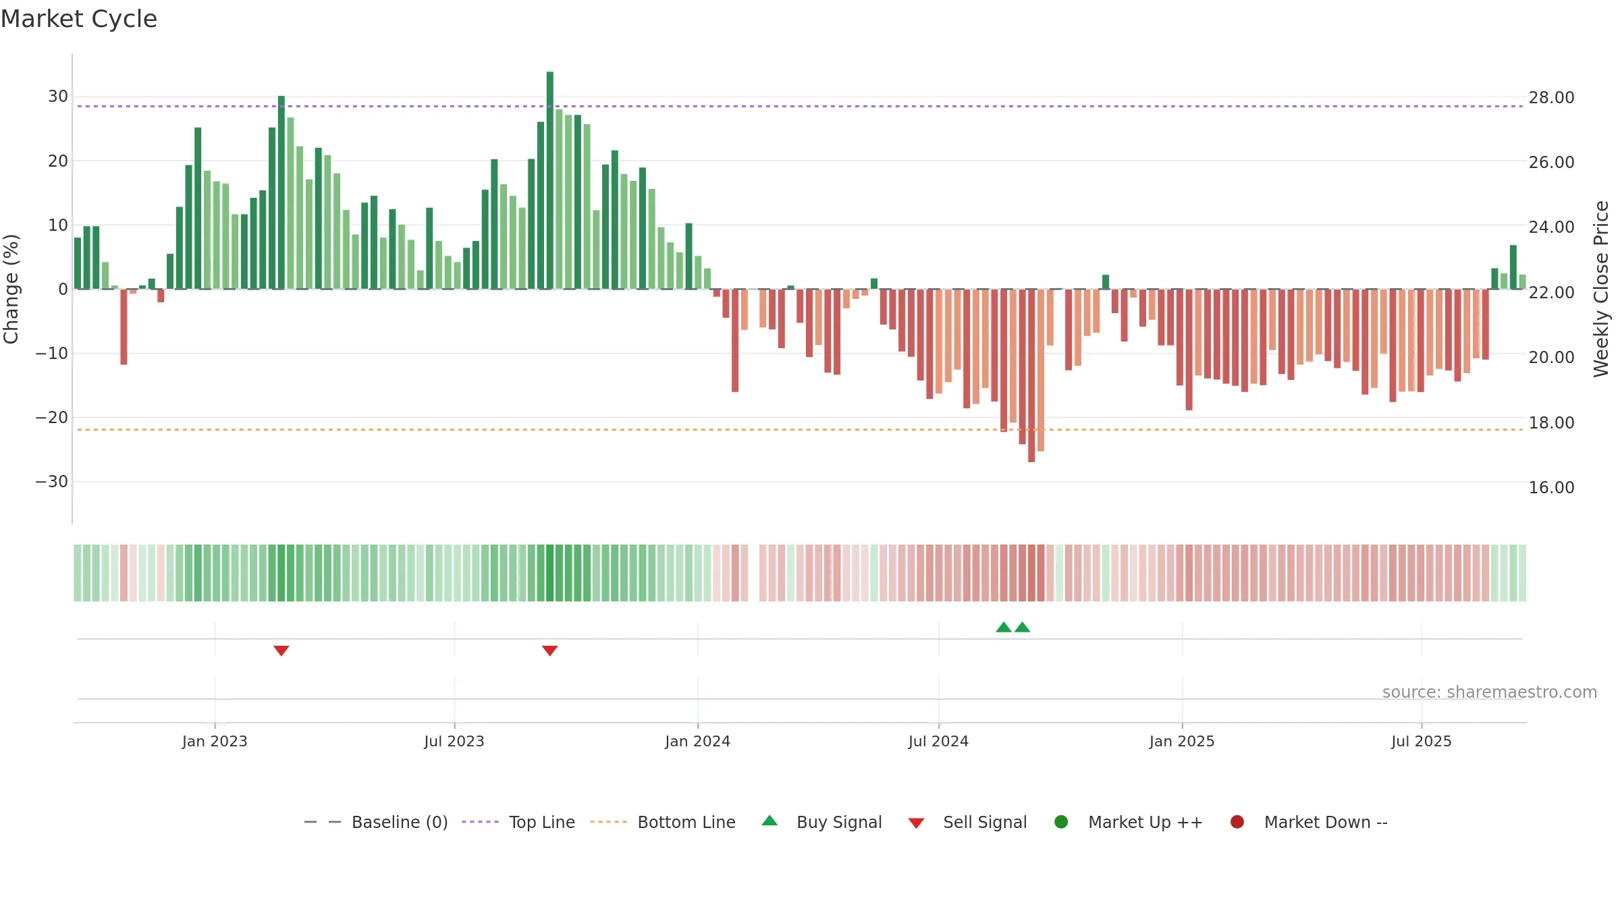Image resolution: width=1620 pixels, height=911 pixels.
Task: Click the 30 change axis label
Action: click(x=58, y=96)
